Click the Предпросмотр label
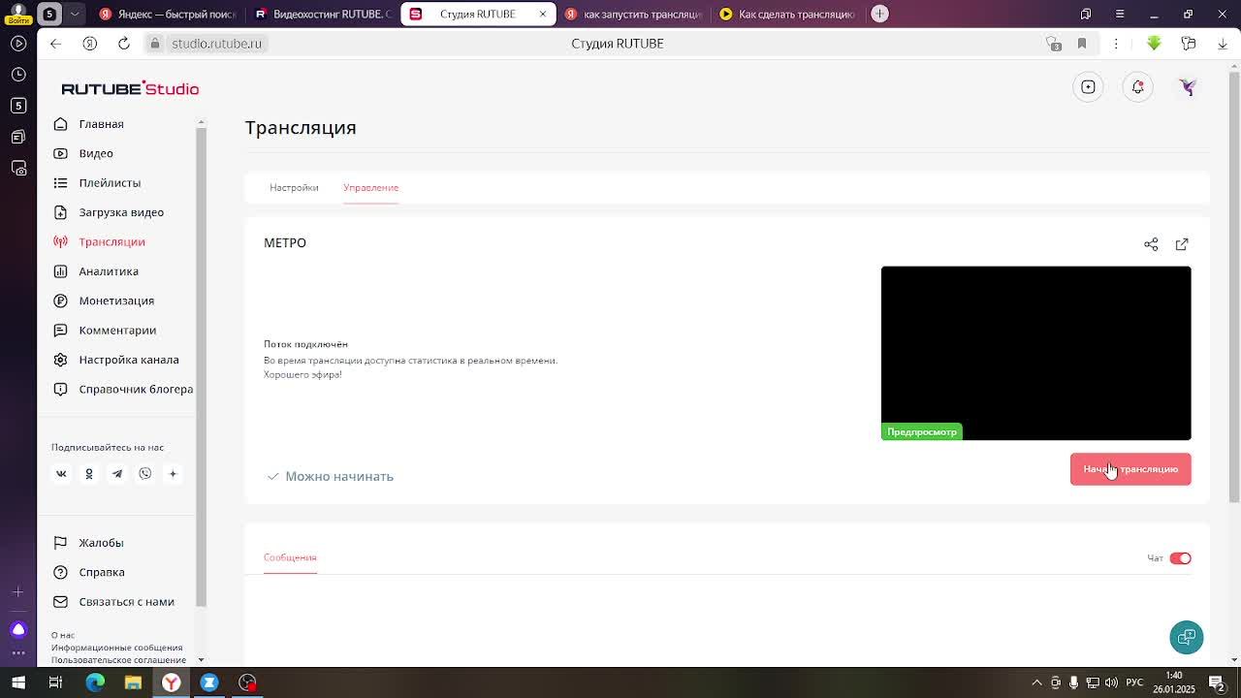The width and height of the screenshot is (1241, 698). coord(922,432)
